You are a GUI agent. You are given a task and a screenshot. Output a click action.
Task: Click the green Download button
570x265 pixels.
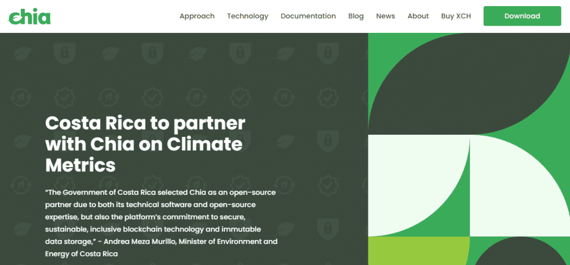(x=522, y=16)
